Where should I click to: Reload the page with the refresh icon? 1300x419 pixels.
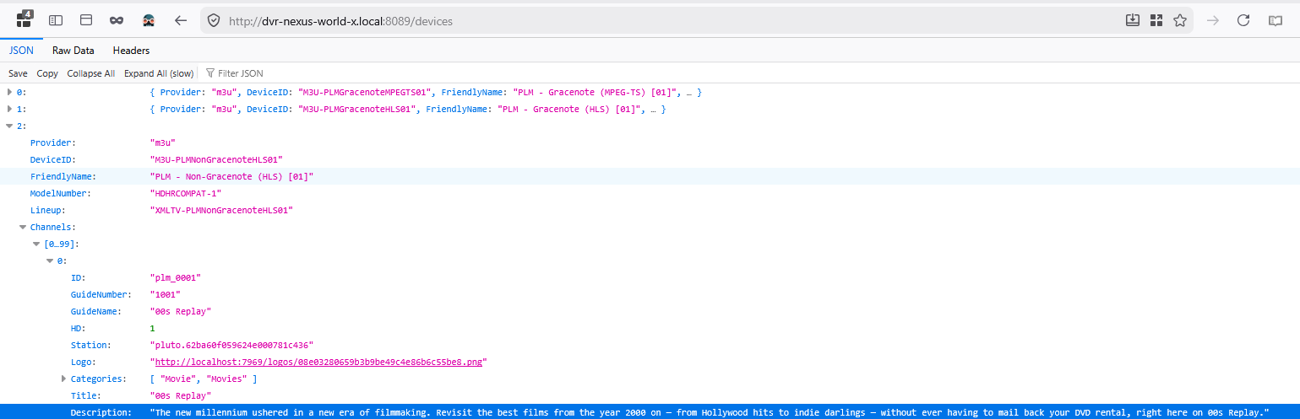1243,20
